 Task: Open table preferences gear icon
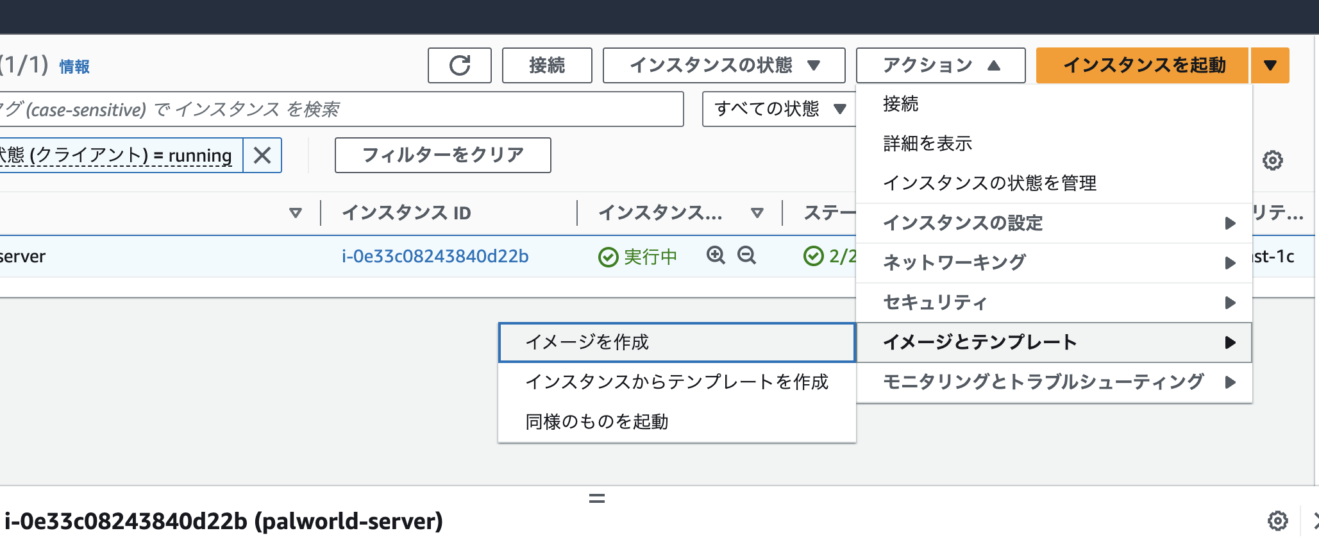[x=1272, y=160]
